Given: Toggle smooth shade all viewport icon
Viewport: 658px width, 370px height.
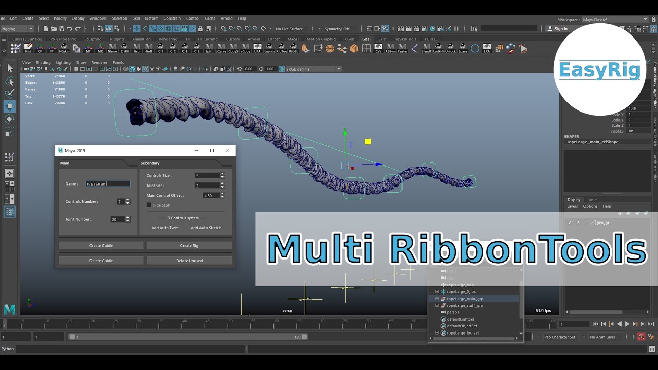Looking at the screenshot, I should tap(133, 69).
